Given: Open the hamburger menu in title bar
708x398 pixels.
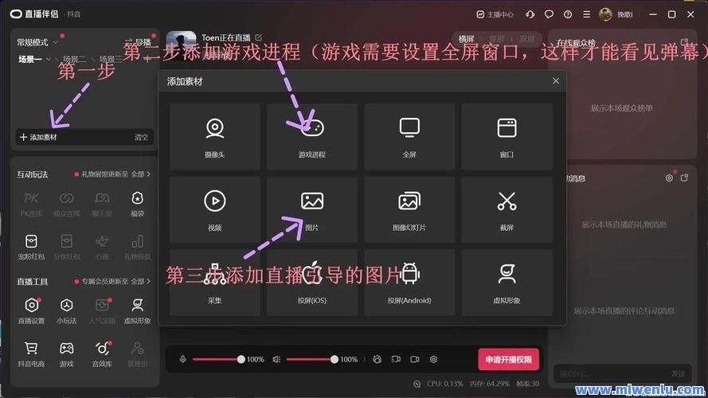Looking at the screenshot, I should pos(587,14).
